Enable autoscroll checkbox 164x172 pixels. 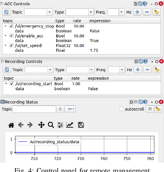(x=121, y=109)
